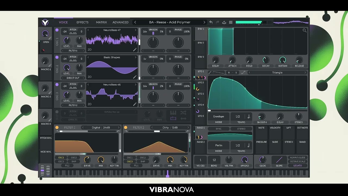Viewport: 348px width, 196px height.
Task: Select next wavetable after NeuroBass 47
Action: tap(135, 30)
